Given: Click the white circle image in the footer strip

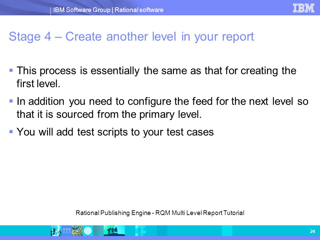Looking at the screenshot, I should point(88,231).
